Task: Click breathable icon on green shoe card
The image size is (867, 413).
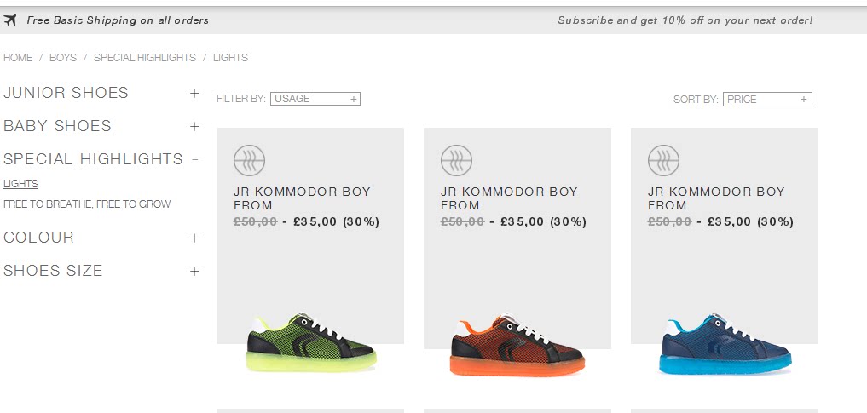Action: point(249,160)
